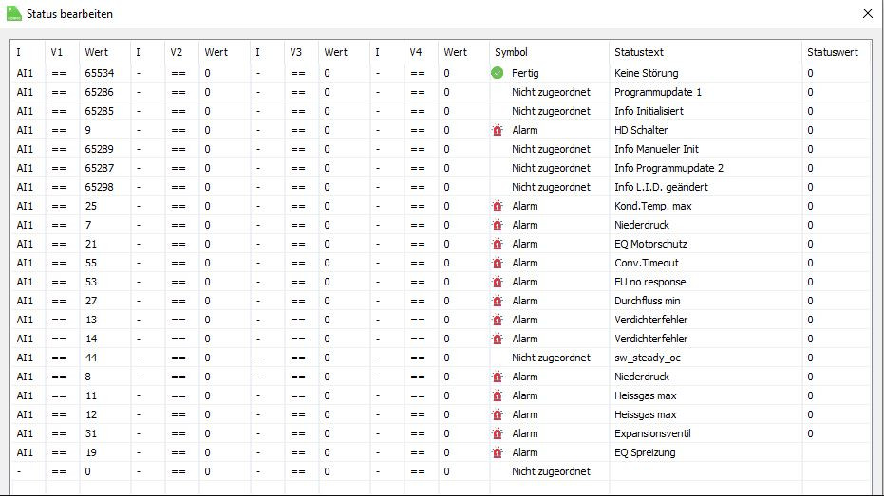884x496 pixels.
Task: Select the Wert cell showing 31
Action: click(91, 434)
